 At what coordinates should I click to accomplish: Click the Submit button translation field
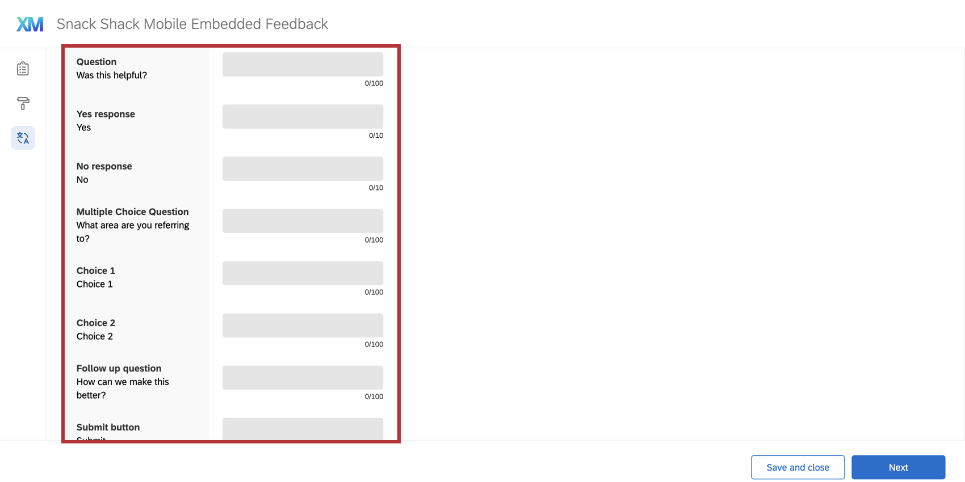(x=303, y=429)
